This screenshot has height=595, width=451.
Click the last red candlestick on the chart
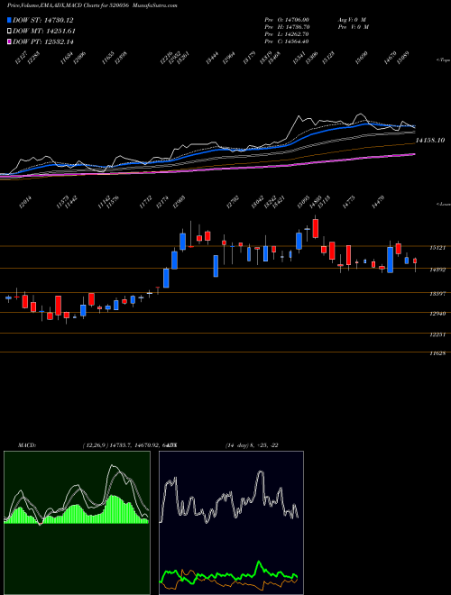tap(415, 261)
